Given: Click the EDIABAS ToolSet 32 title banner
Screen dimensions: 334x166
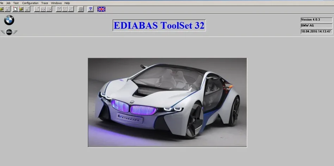Looking at the screenshot, I should click(159, 26).
